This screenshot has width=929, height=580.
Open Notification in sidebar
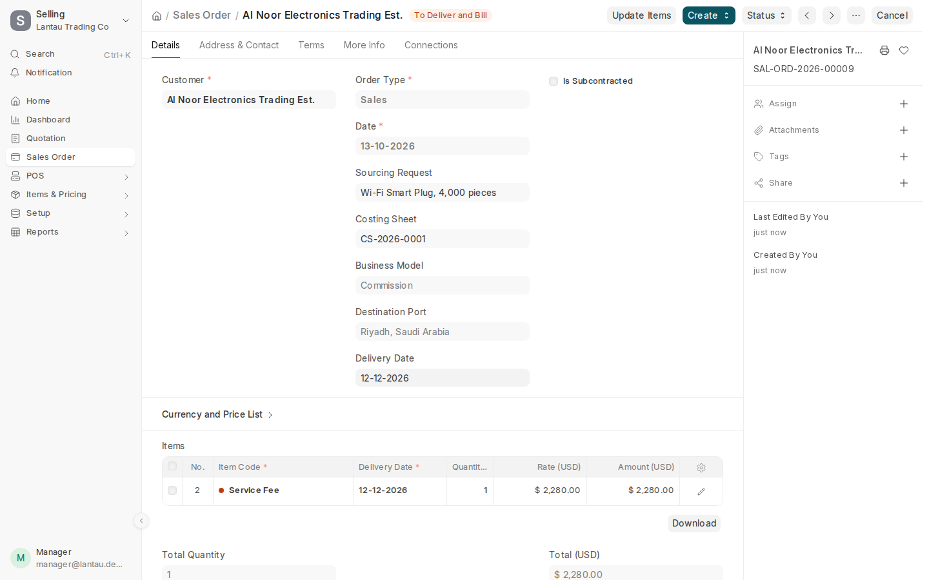(x=71, y=73)
